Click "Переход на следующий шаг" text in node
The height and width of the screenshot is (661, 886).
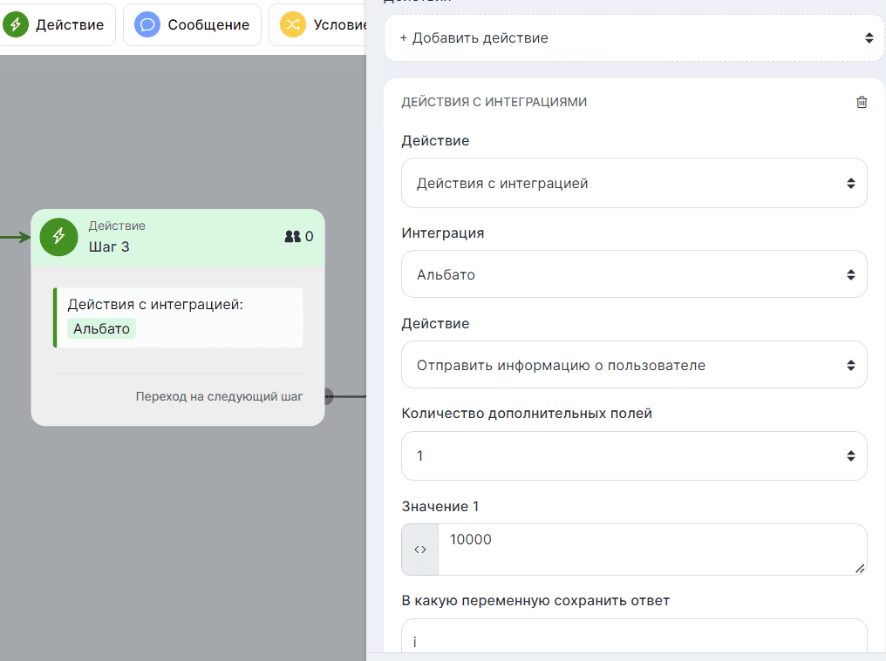219,396
